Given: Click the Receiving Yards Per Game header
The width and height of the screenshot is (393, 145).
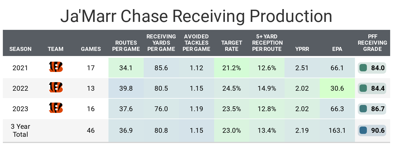Looking at the screenshot, I should coord(161,43).
